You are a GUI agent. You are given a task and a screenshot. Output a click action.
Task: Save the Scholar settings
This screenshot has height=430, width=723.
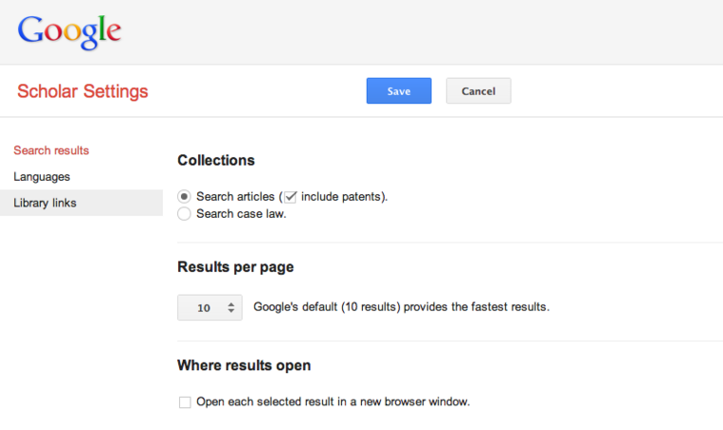point(398,90)
